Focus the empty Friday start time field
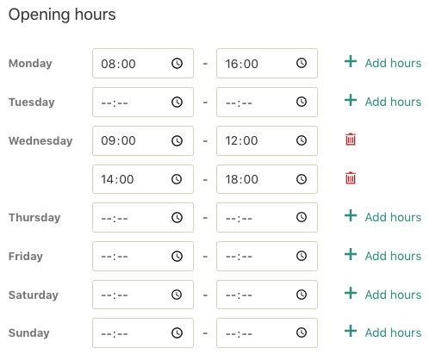Viewport: 448px width, 354px height. [143, 256]
